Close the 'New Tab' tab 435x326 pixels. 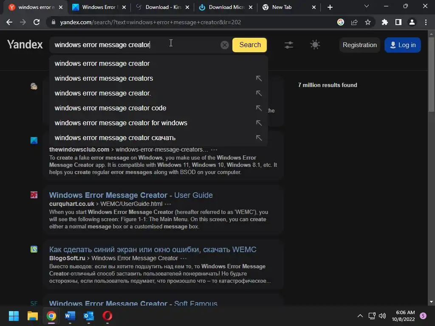coord(314,7)
